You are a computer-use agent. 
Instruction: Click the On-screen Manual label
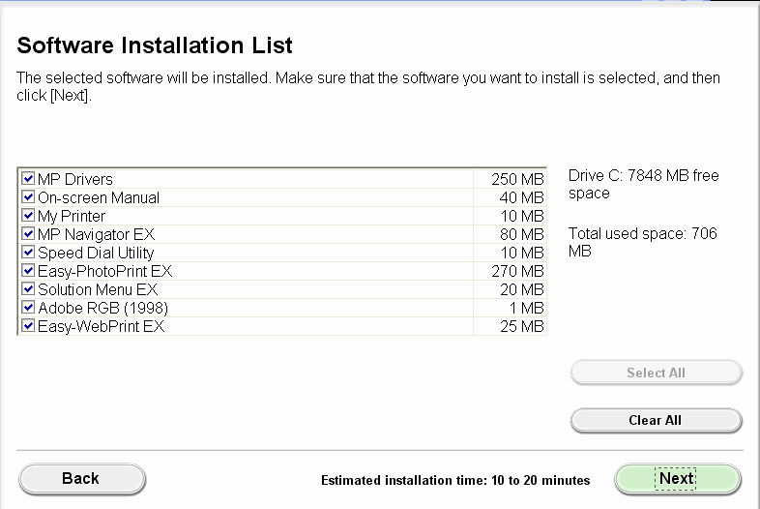(99, 197)
